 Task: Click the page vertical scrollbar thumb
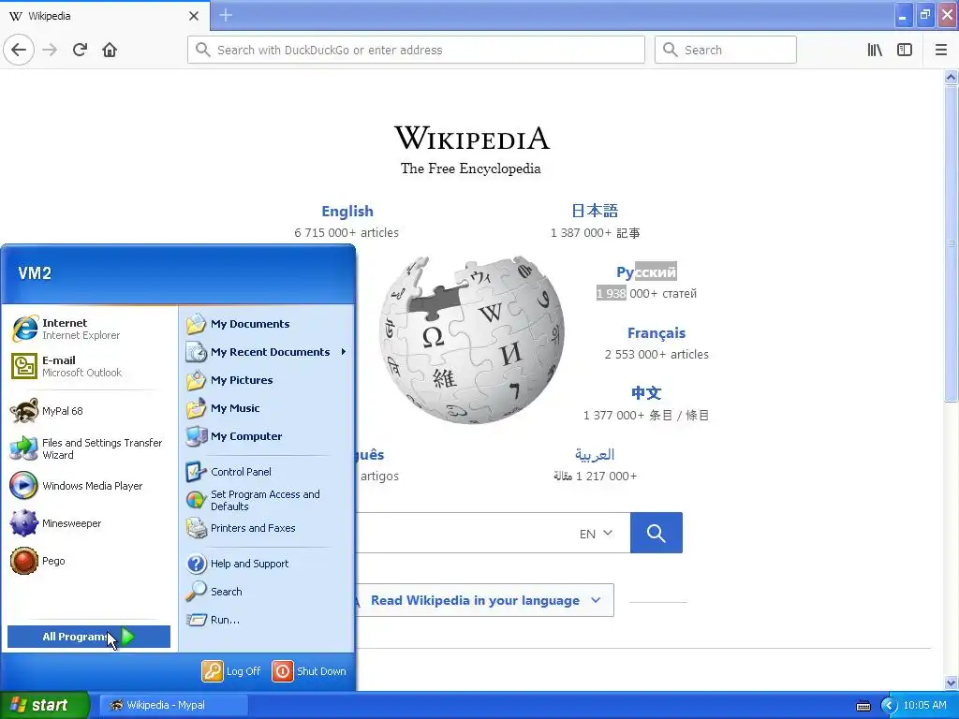tap(951, 243)
